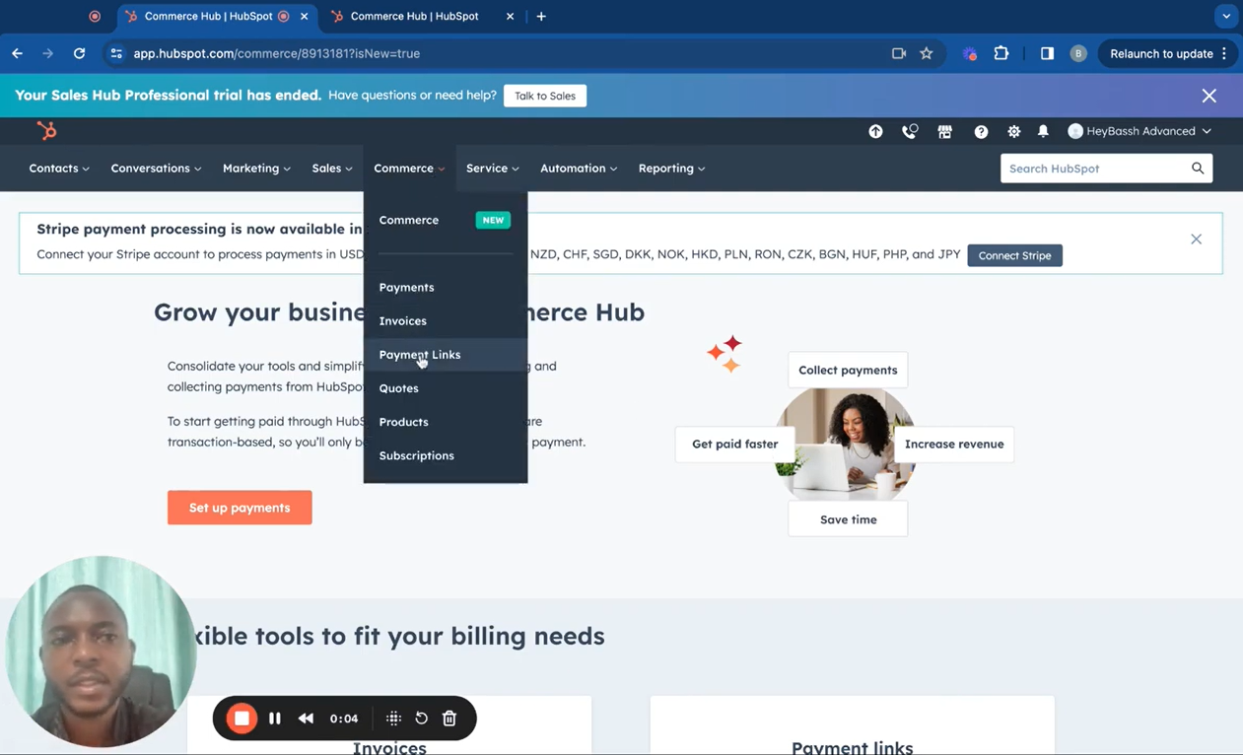The width and height of the screenshot is (1243, 755).
Task: Select Subscriptions menu item
Action: [445, 455]
